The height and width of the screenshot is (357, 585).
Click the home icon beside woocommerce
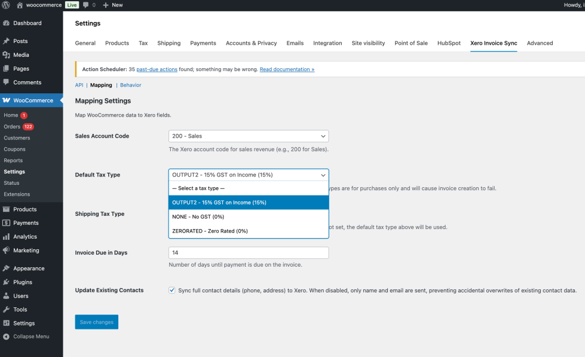20,5
